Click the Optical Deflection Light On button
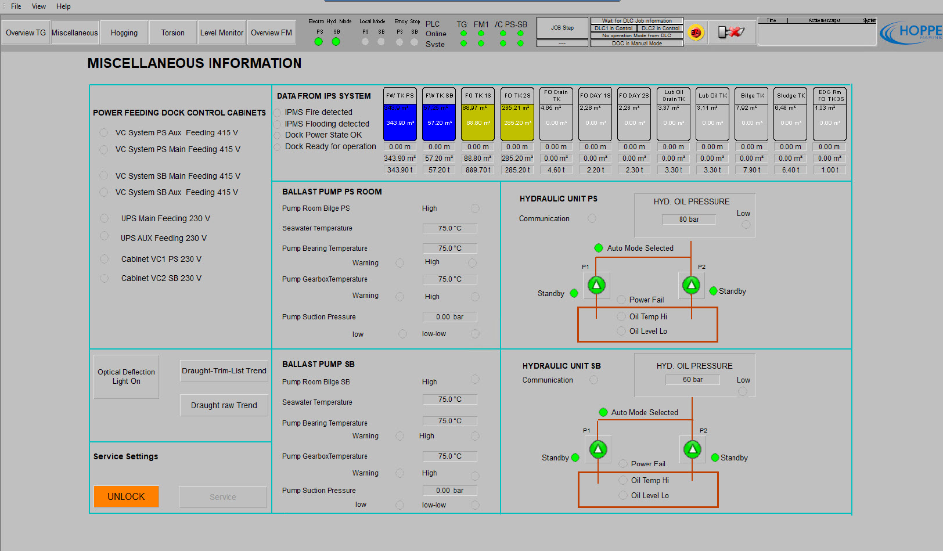 (126, 377)
